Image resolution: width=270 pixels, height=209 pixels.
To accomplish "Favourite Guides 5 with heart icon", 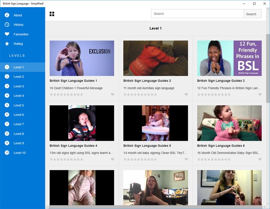I will tap(186, 159).
